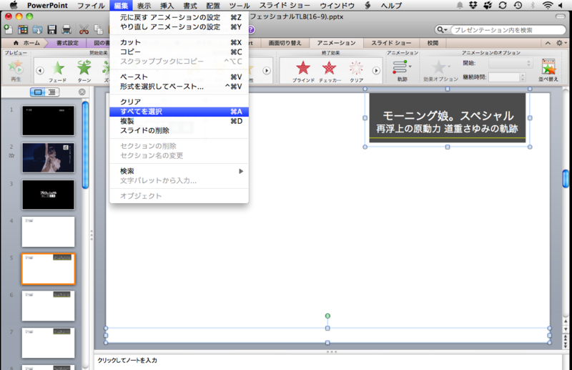Image resolution: width=572 pixels, height=370 pixels.
Task: Click the copy icon in toolbar
Action: point(98,29)
